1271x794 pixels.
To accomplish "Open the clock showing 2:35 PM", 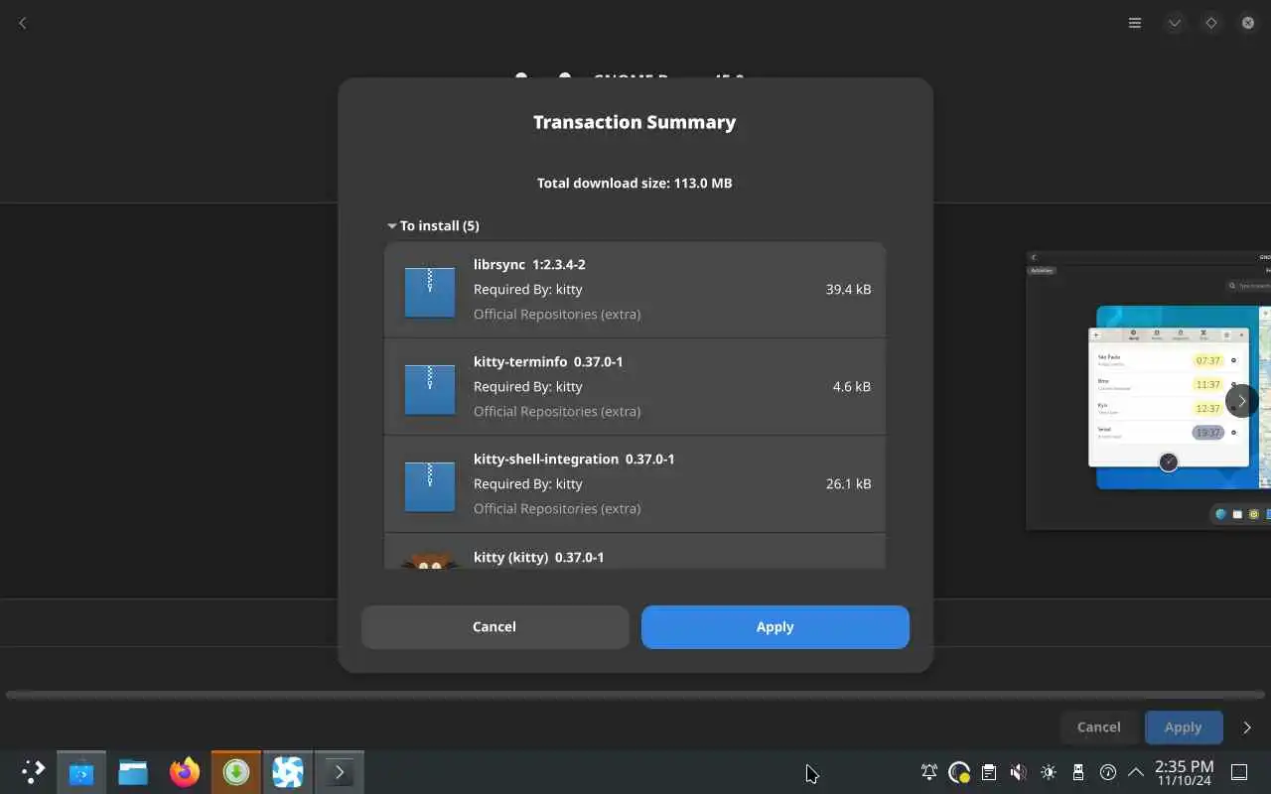I will (x=1184, y=772).
